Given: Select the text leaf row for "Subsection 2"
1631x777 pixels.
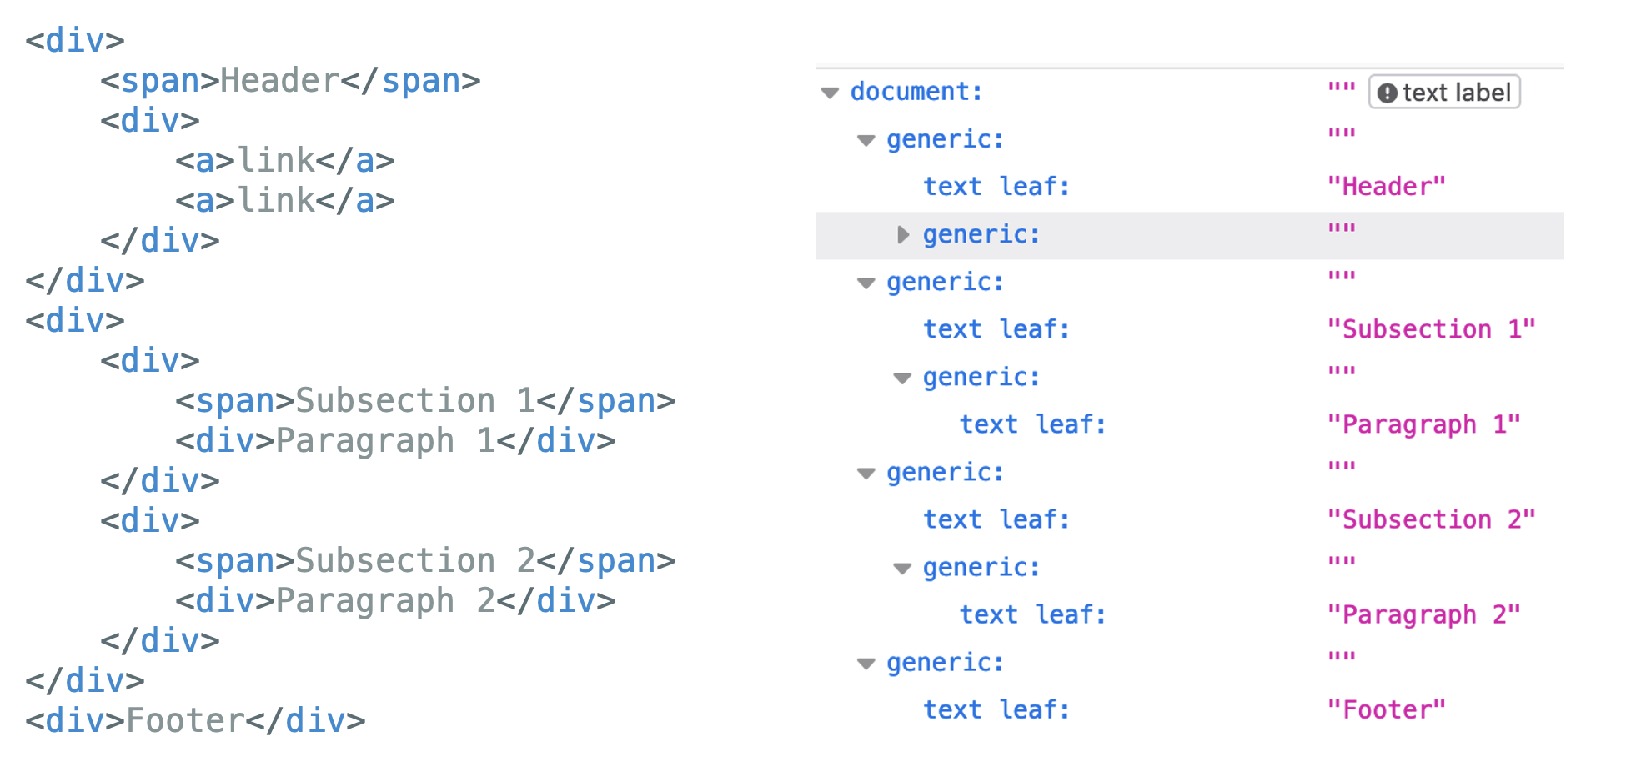Looking at the screenshot, I should 996,520.
